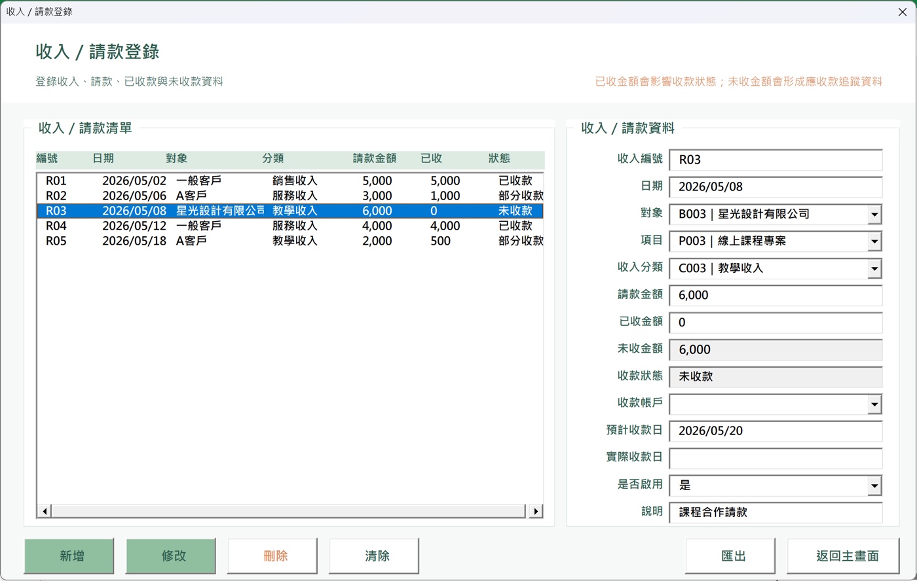Open the 收入分類 dropdown arrow

(874, 268)
